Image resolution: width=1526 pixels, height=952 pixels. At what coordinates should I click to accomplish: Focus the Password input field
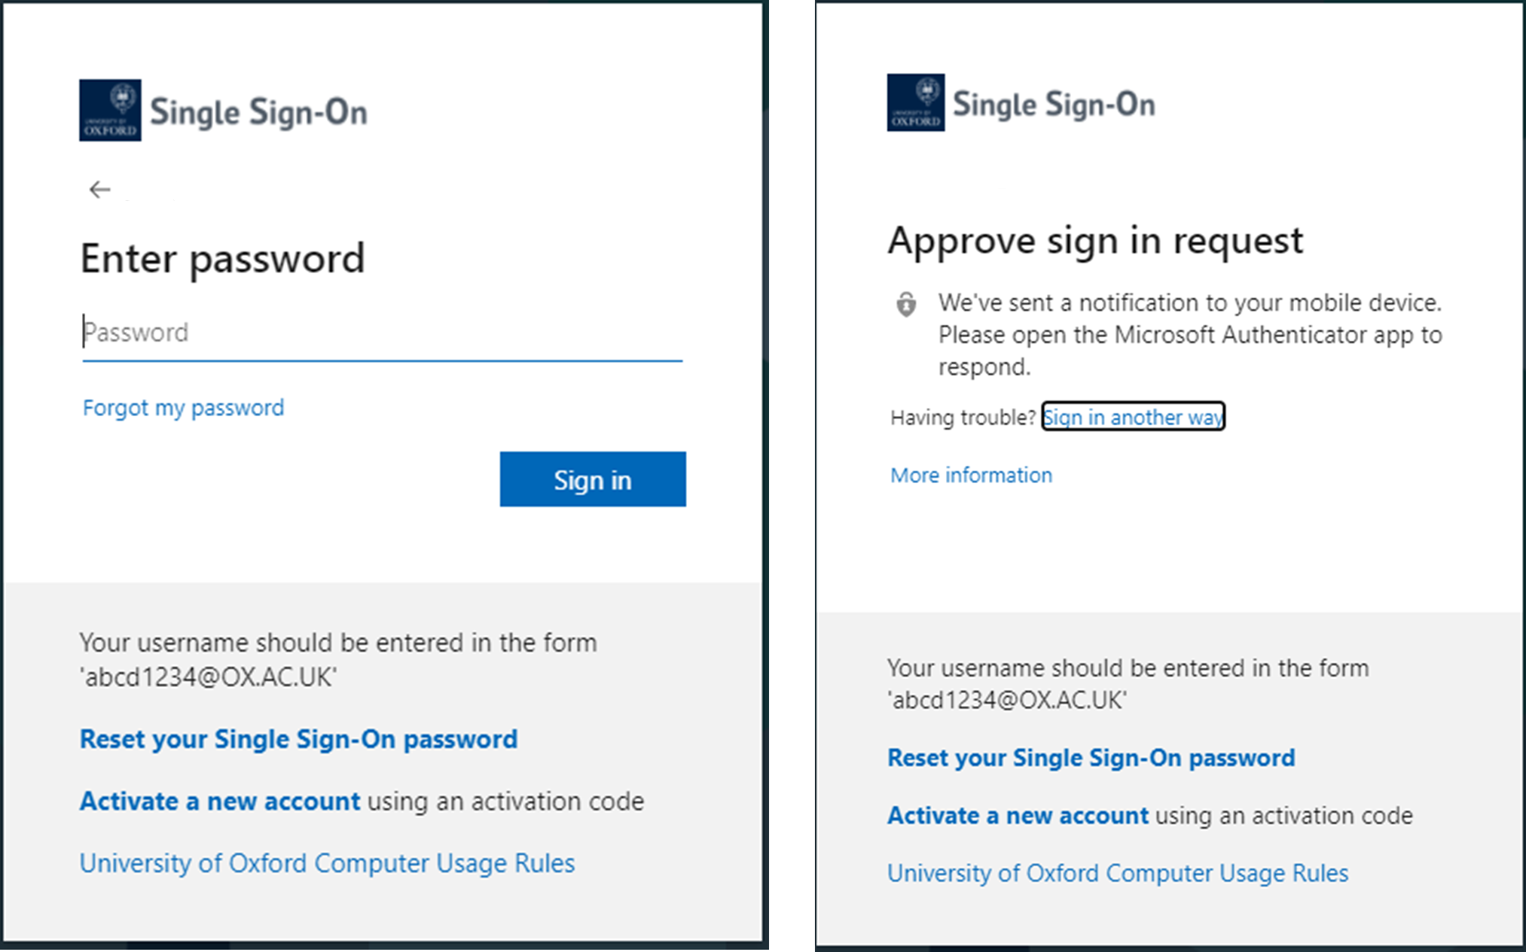(x=382, y=333)
